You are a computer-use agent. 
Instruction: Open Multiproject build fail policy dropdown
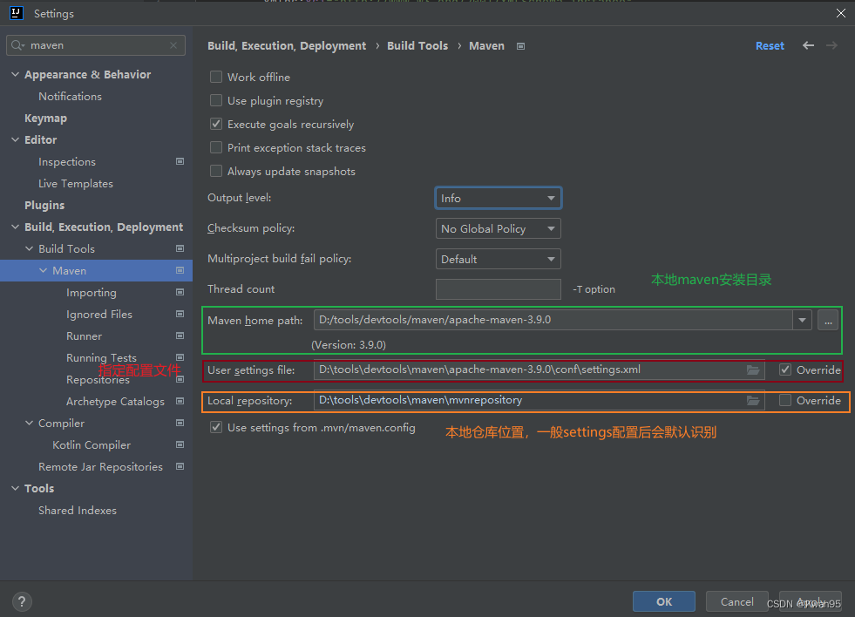pyautogui.click(x=498, y=259)
